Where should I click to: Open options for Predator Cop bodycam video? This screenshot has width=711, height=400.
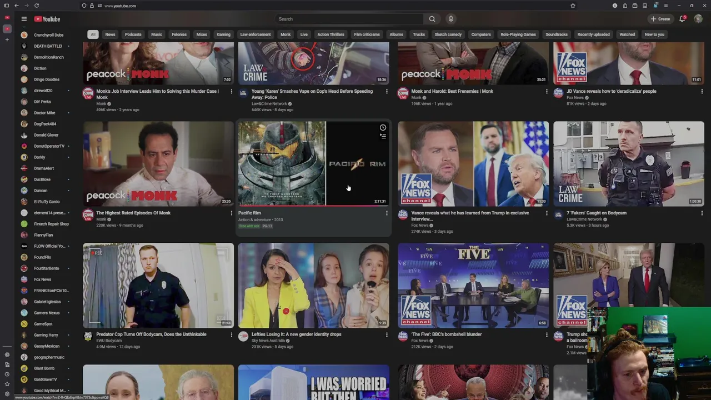tap(232, 334)
